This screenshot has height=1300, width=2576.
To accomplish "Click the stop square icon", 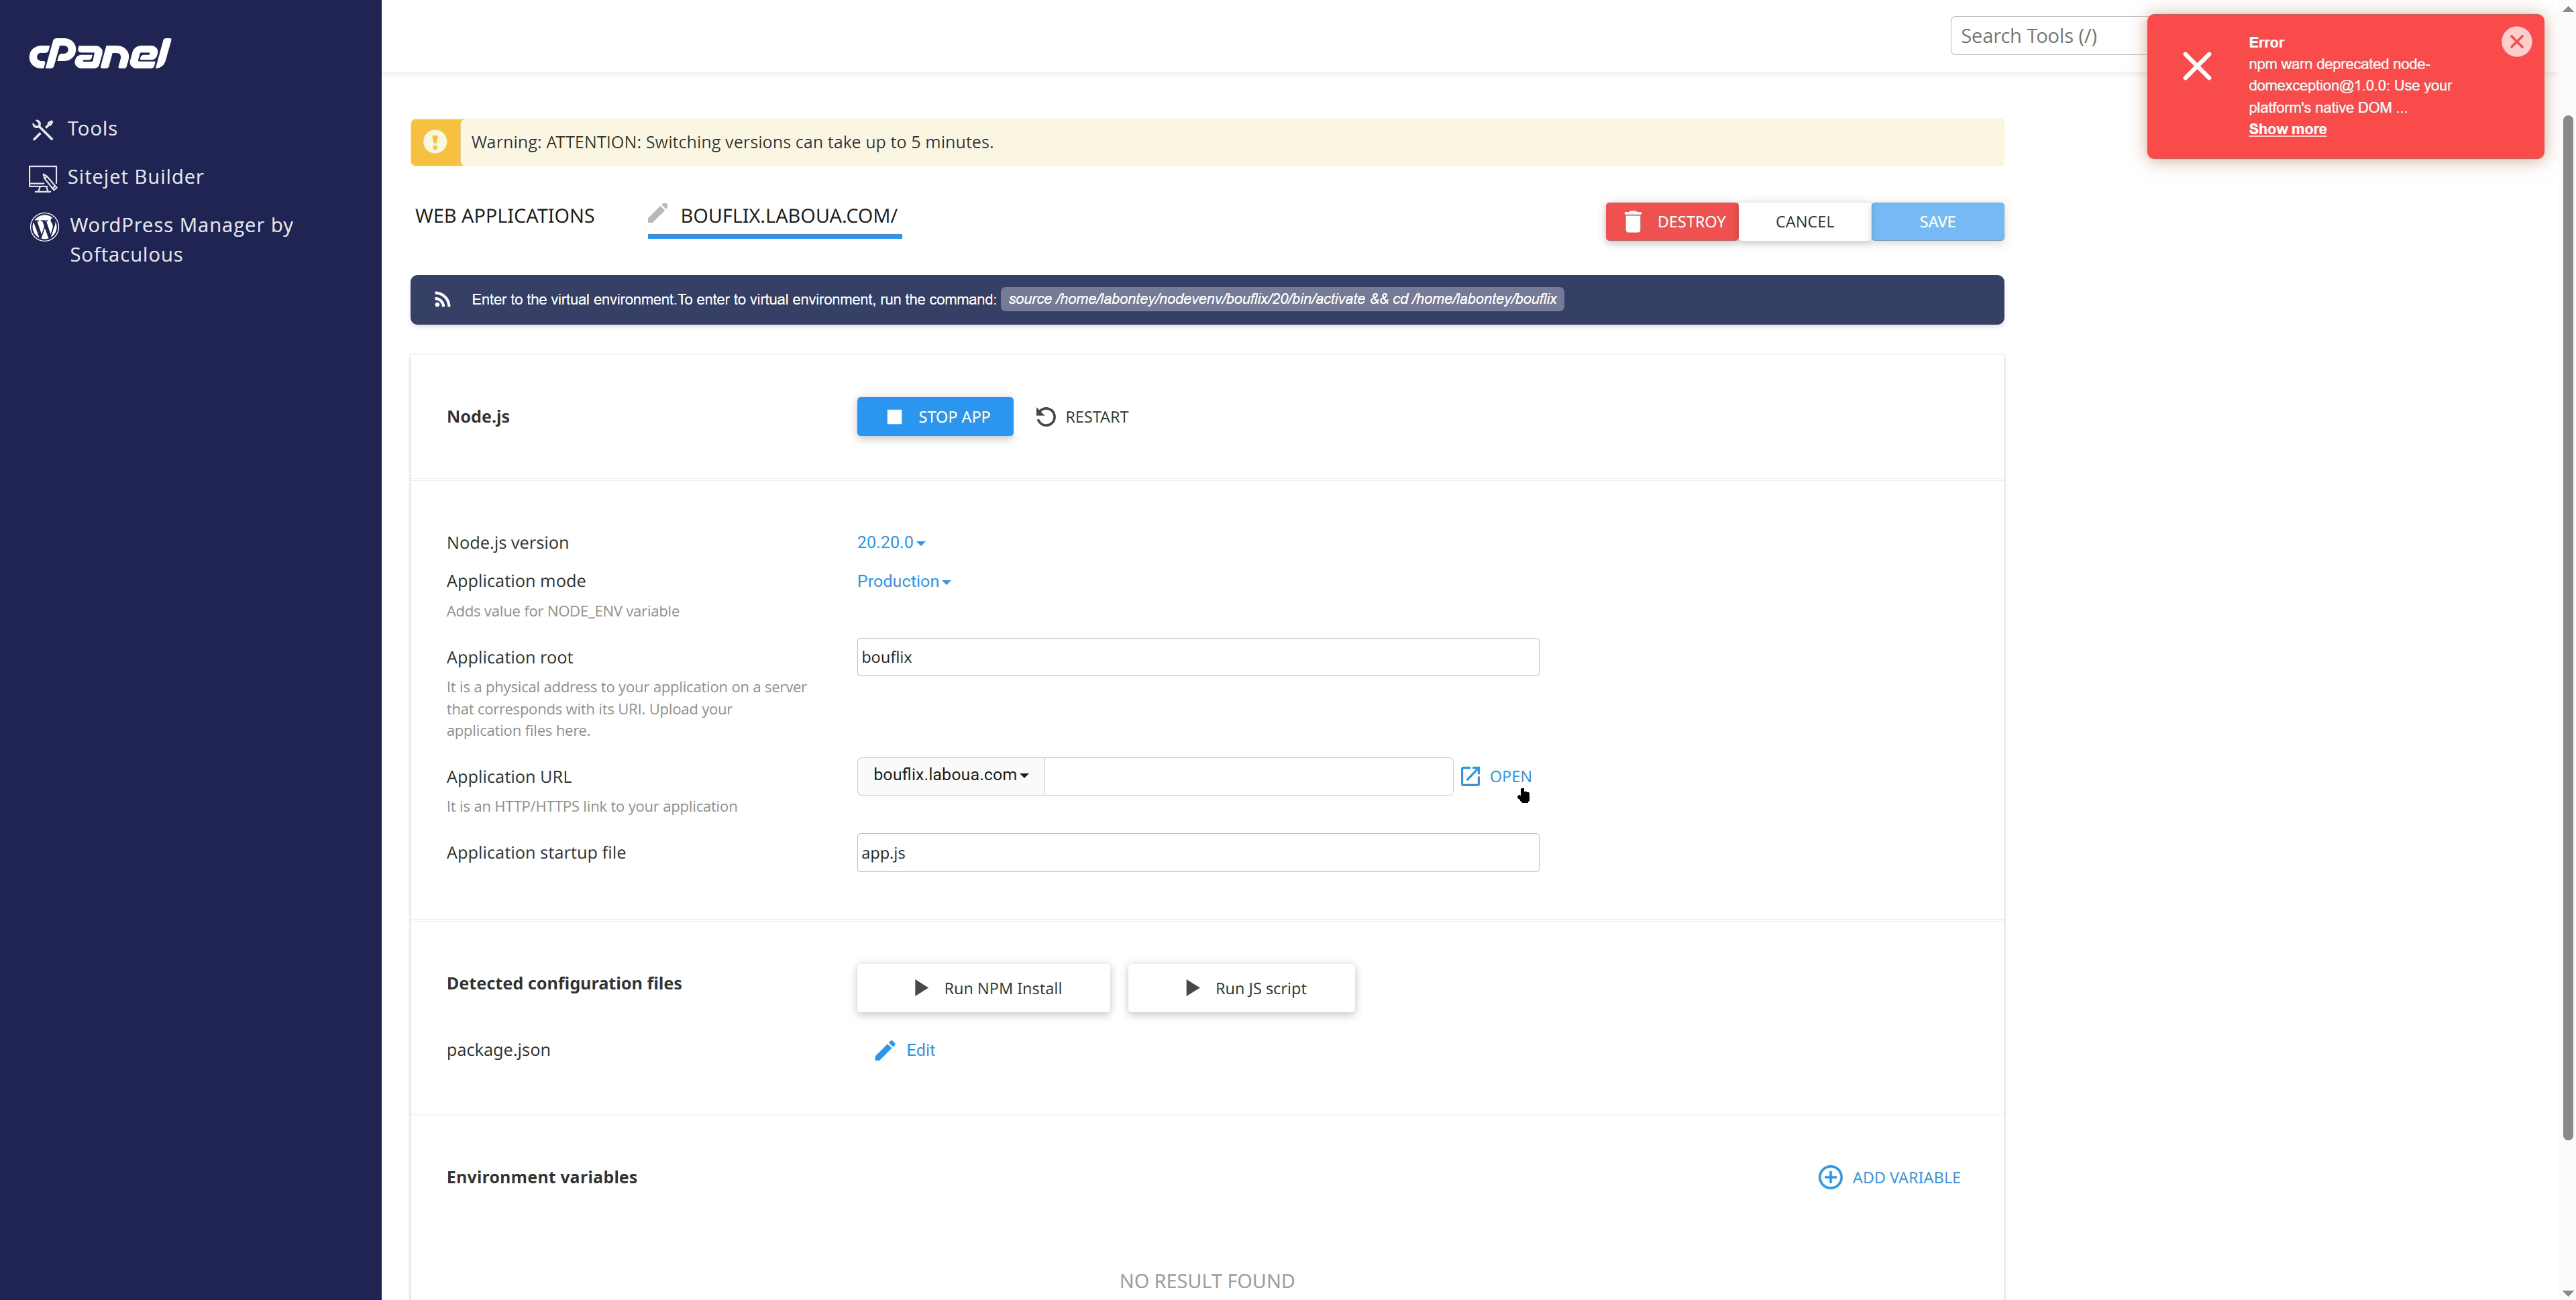I will pos(894,417).
